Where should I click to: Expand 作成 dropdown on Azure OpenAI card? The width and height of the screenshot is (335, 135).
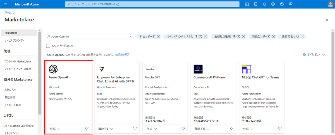point(55,129)
